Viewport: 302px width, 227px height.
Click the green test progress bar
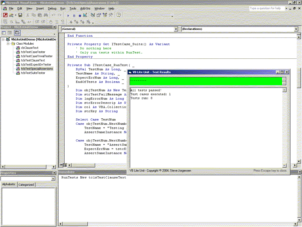coord(206,81)
